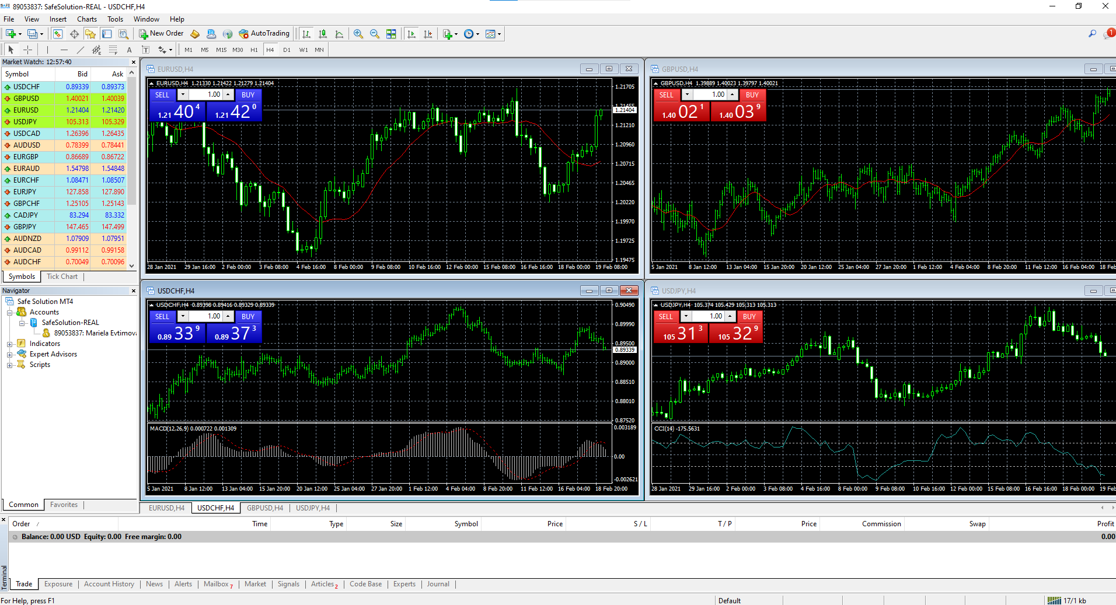
Task: Select the cursor arrow tool
Action: tap(11, 50)
